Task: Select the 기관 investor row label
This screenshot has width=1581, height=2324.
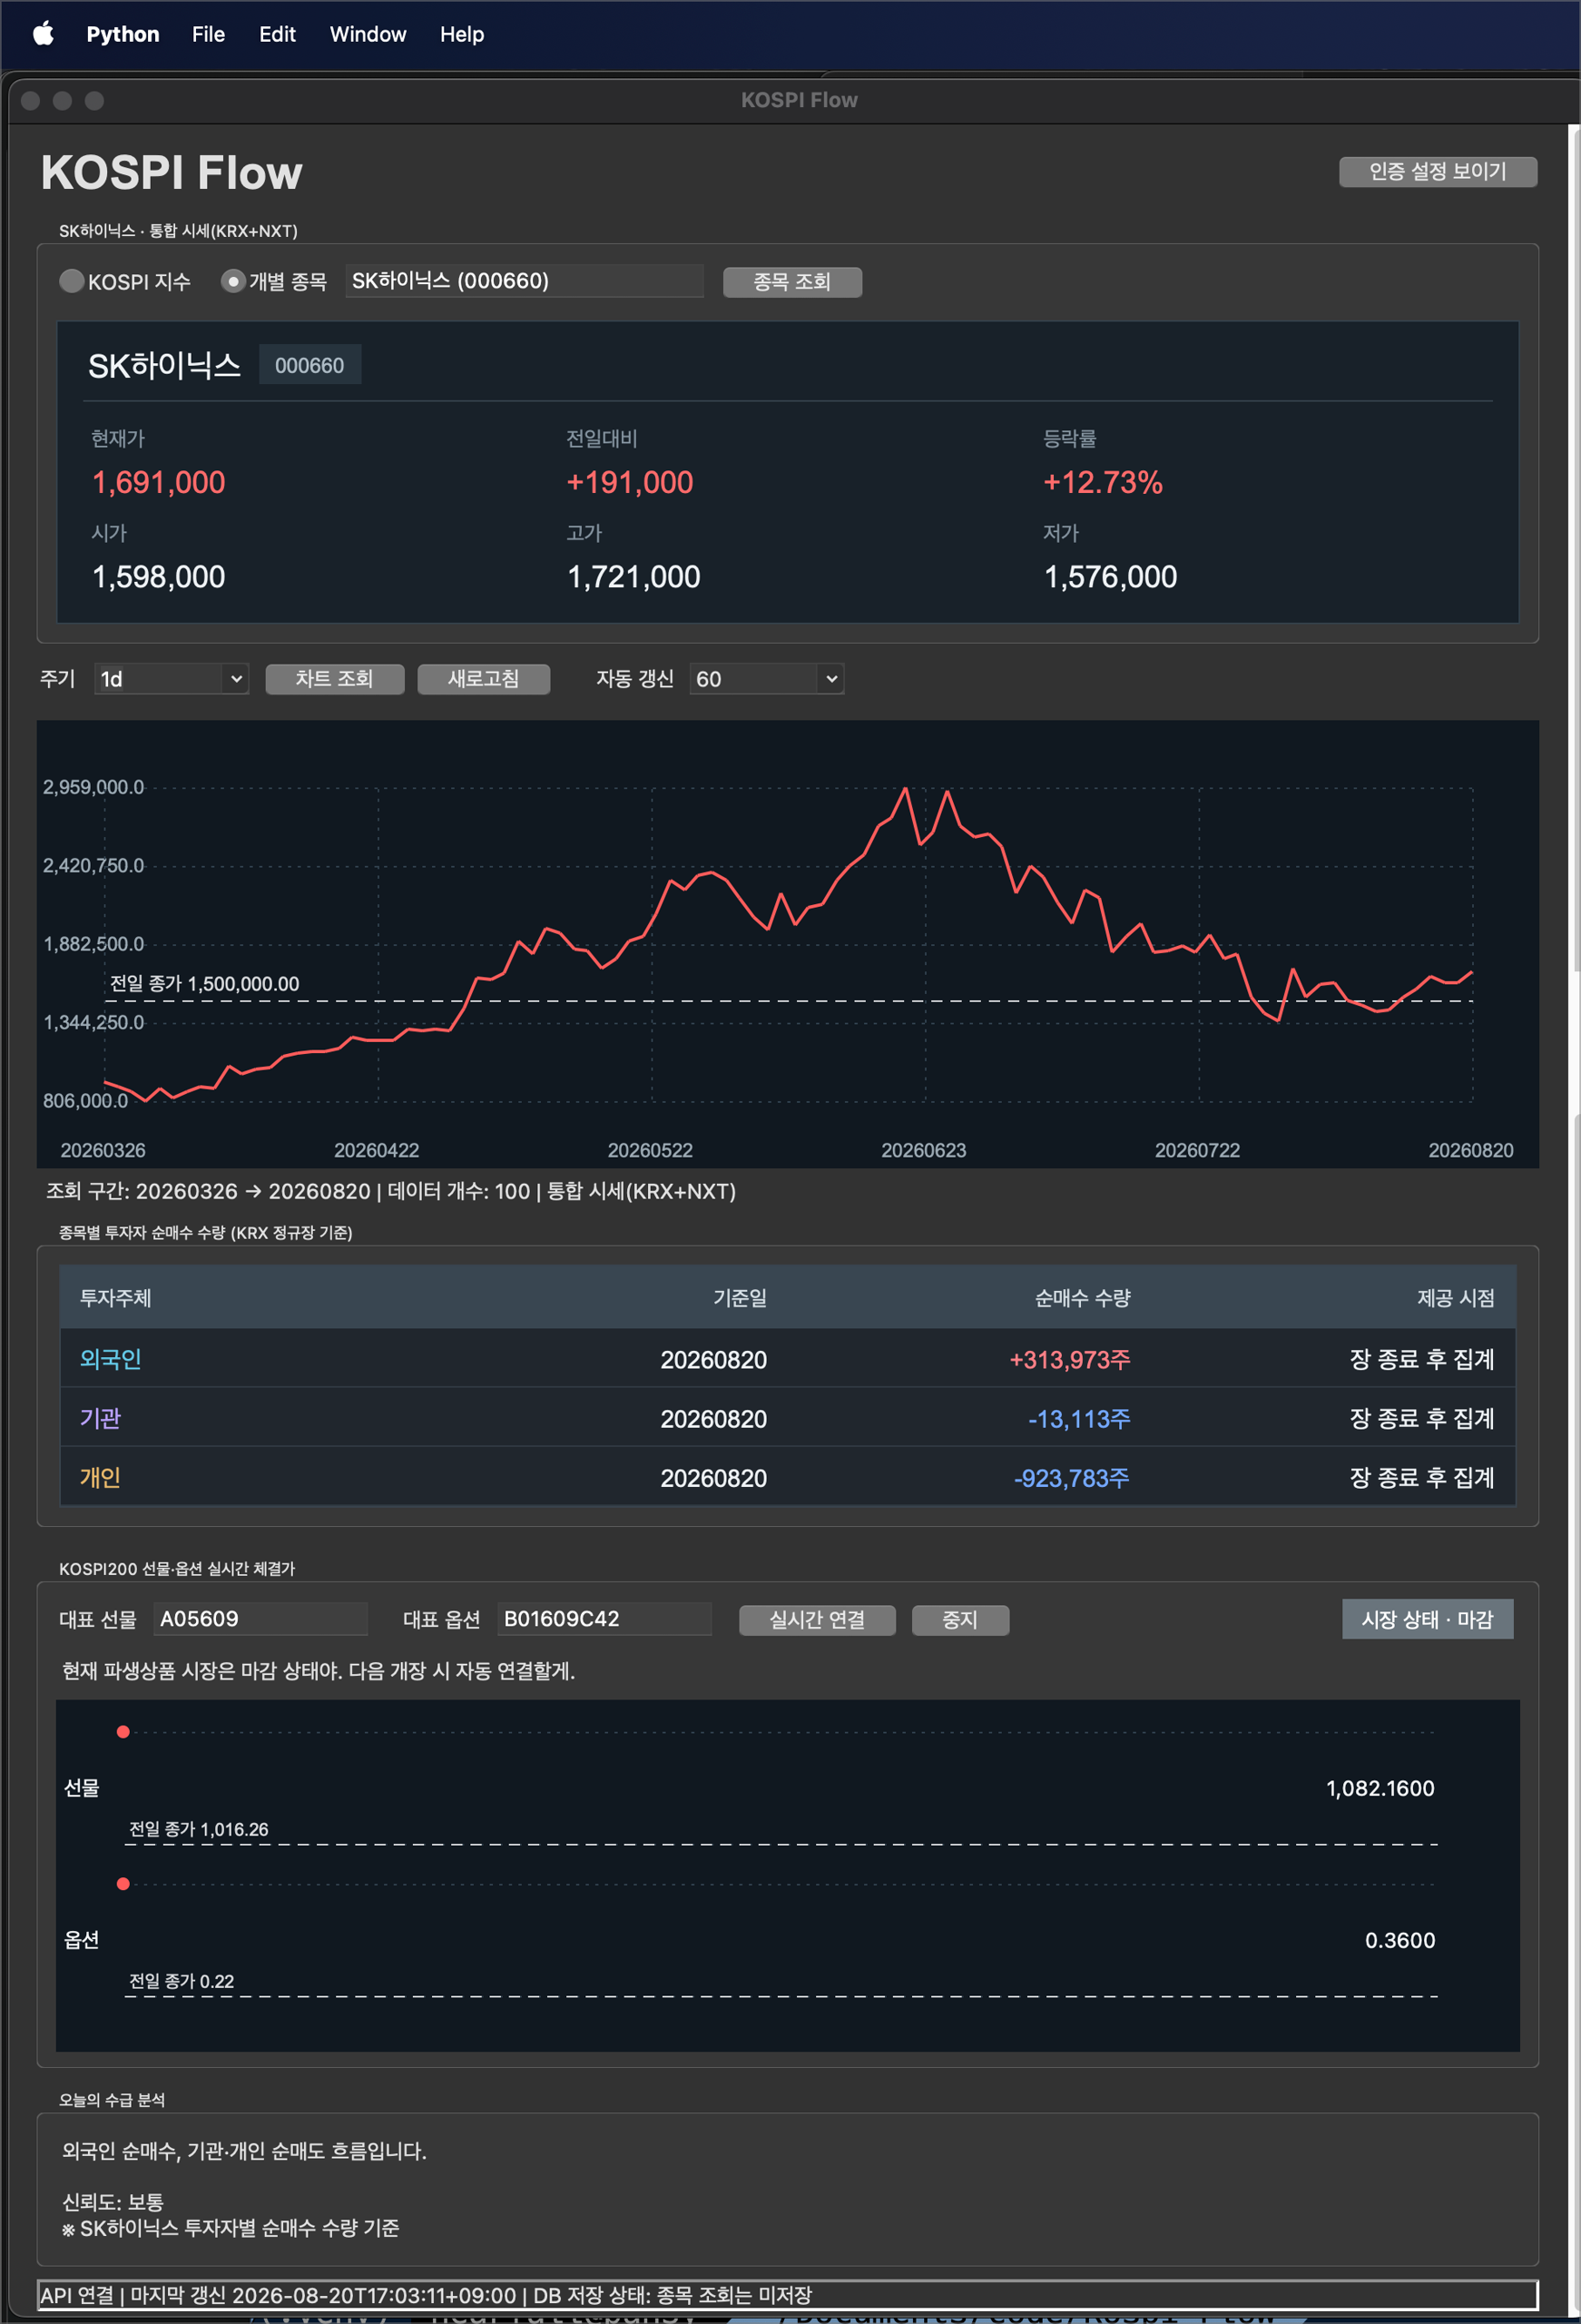Action: click(x=100, y=1418)
